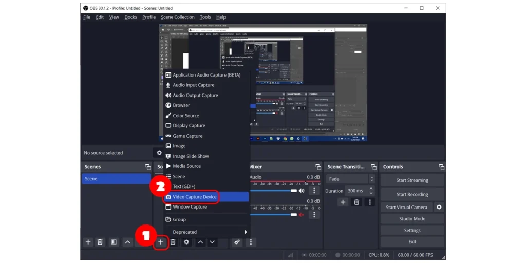Click the Start Streaming button

coord(412,180)
